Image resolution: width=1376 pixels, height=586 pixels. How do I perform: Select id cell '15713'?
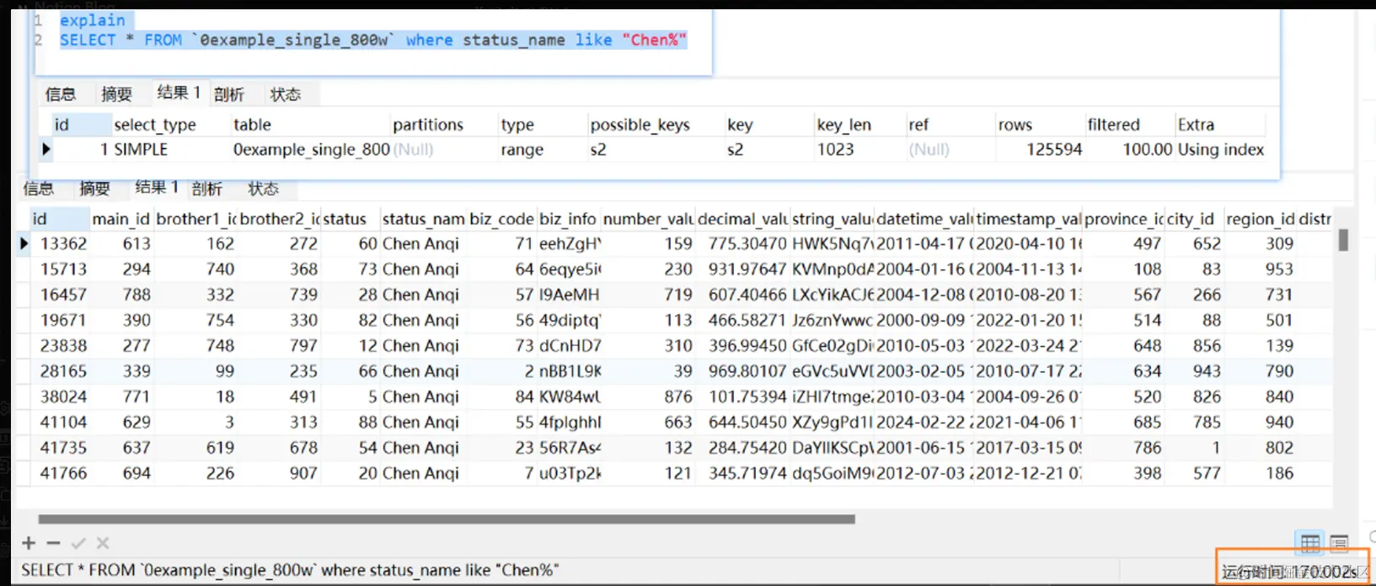[63, 269]
